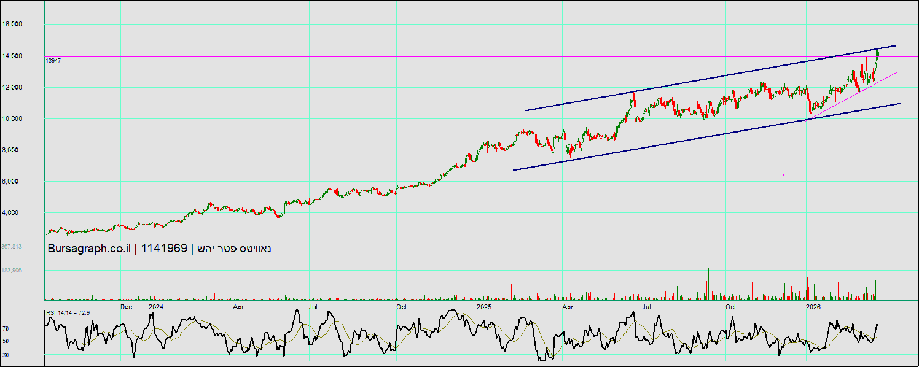This screenshot has width=919, height=367.
Task: Click the 4,000 price axis label
Action: coord(31,213)
